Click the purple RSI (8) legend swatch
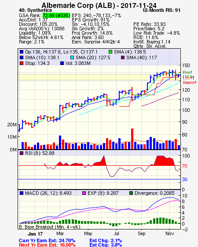This screenshot has width=198, height=247. [x=22, y=153]
